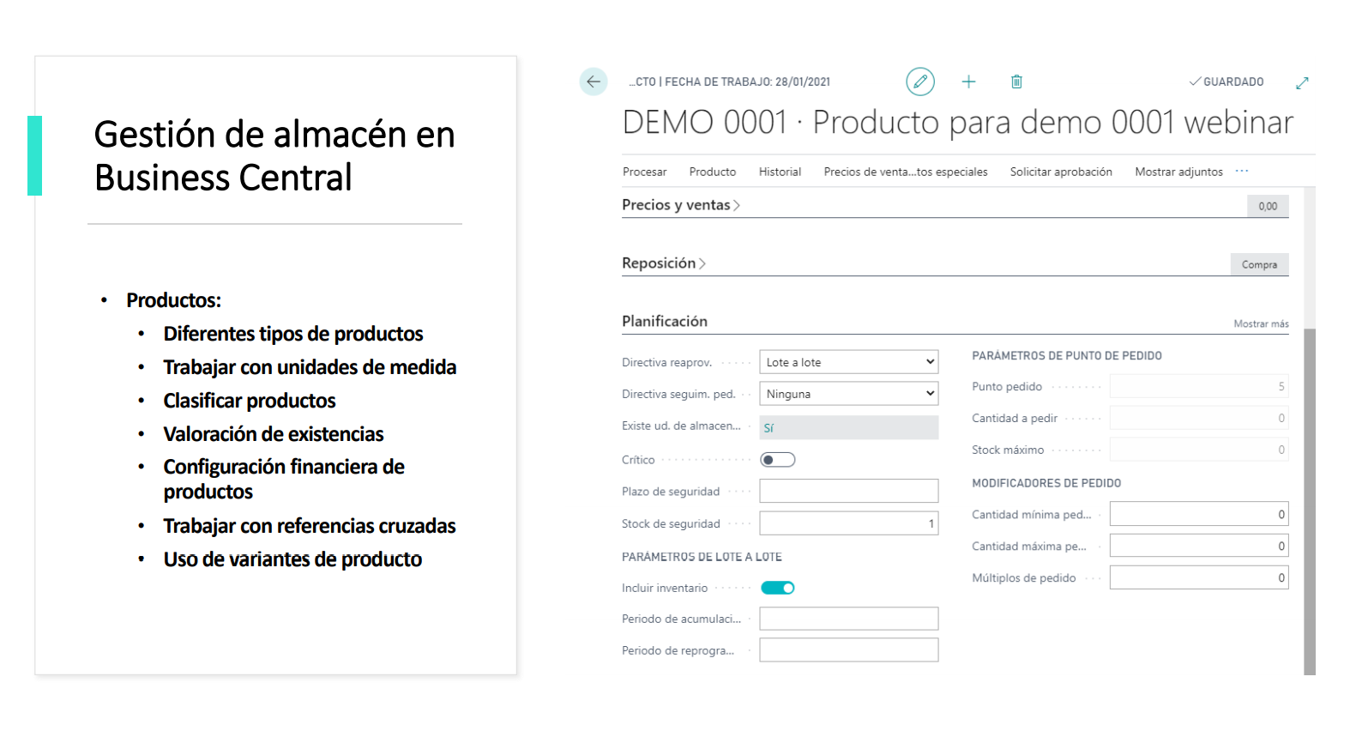Open the more actions ellipsis menu
This screenshot has width=1350, height=731.
(x=1242, y=172)
